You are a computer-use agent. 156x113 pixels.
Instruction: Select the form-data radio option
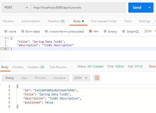click(23, 31)
